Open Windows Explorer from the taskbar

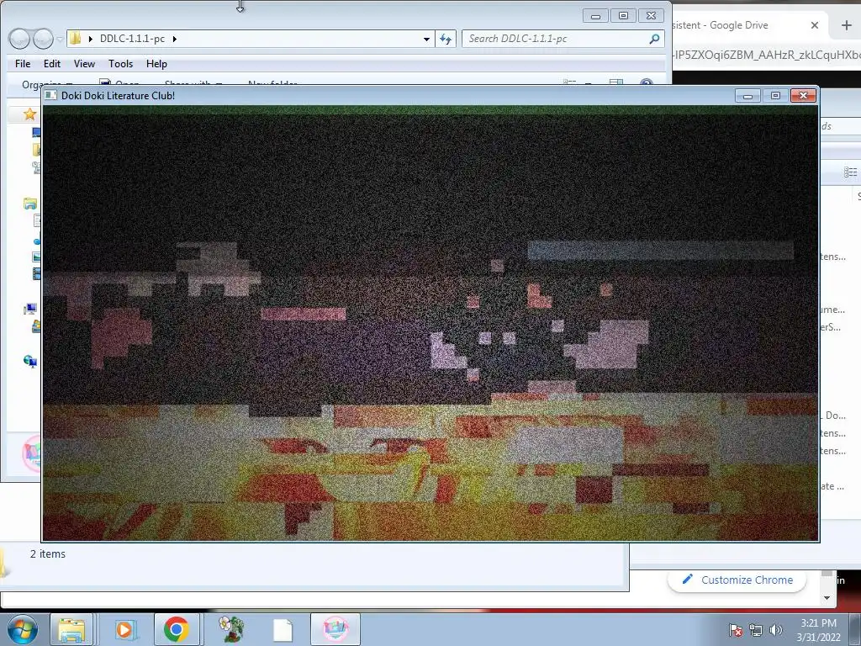pos(72,629)
